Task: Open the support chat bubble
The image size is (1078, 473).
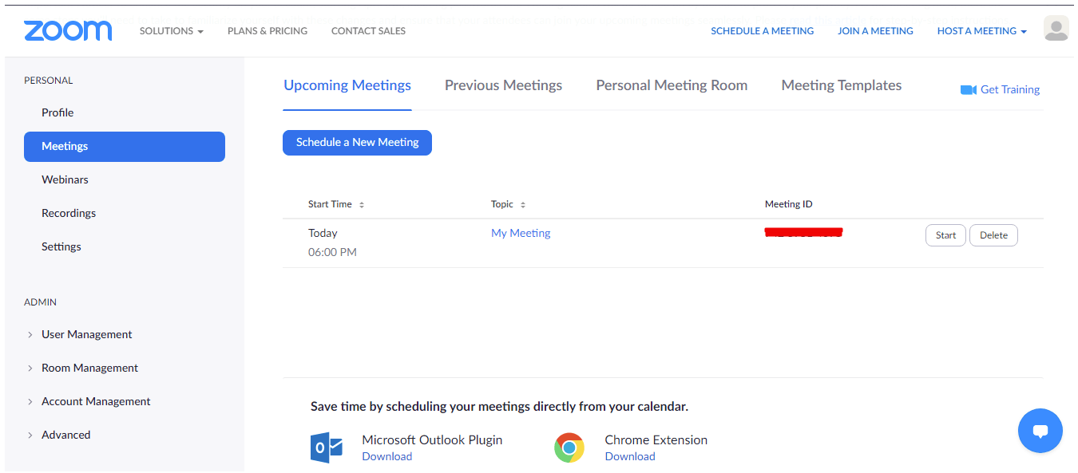Action: coord(1040,431)
